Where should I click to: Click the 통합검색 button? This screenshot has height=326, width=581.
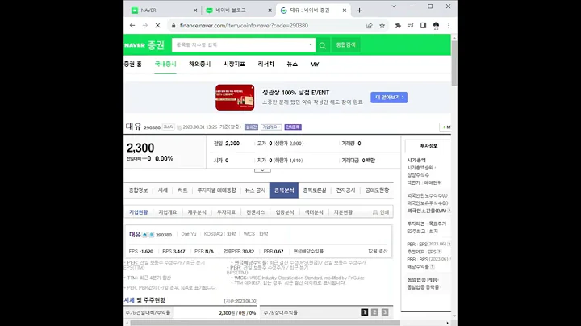click(x=345, y=45)
